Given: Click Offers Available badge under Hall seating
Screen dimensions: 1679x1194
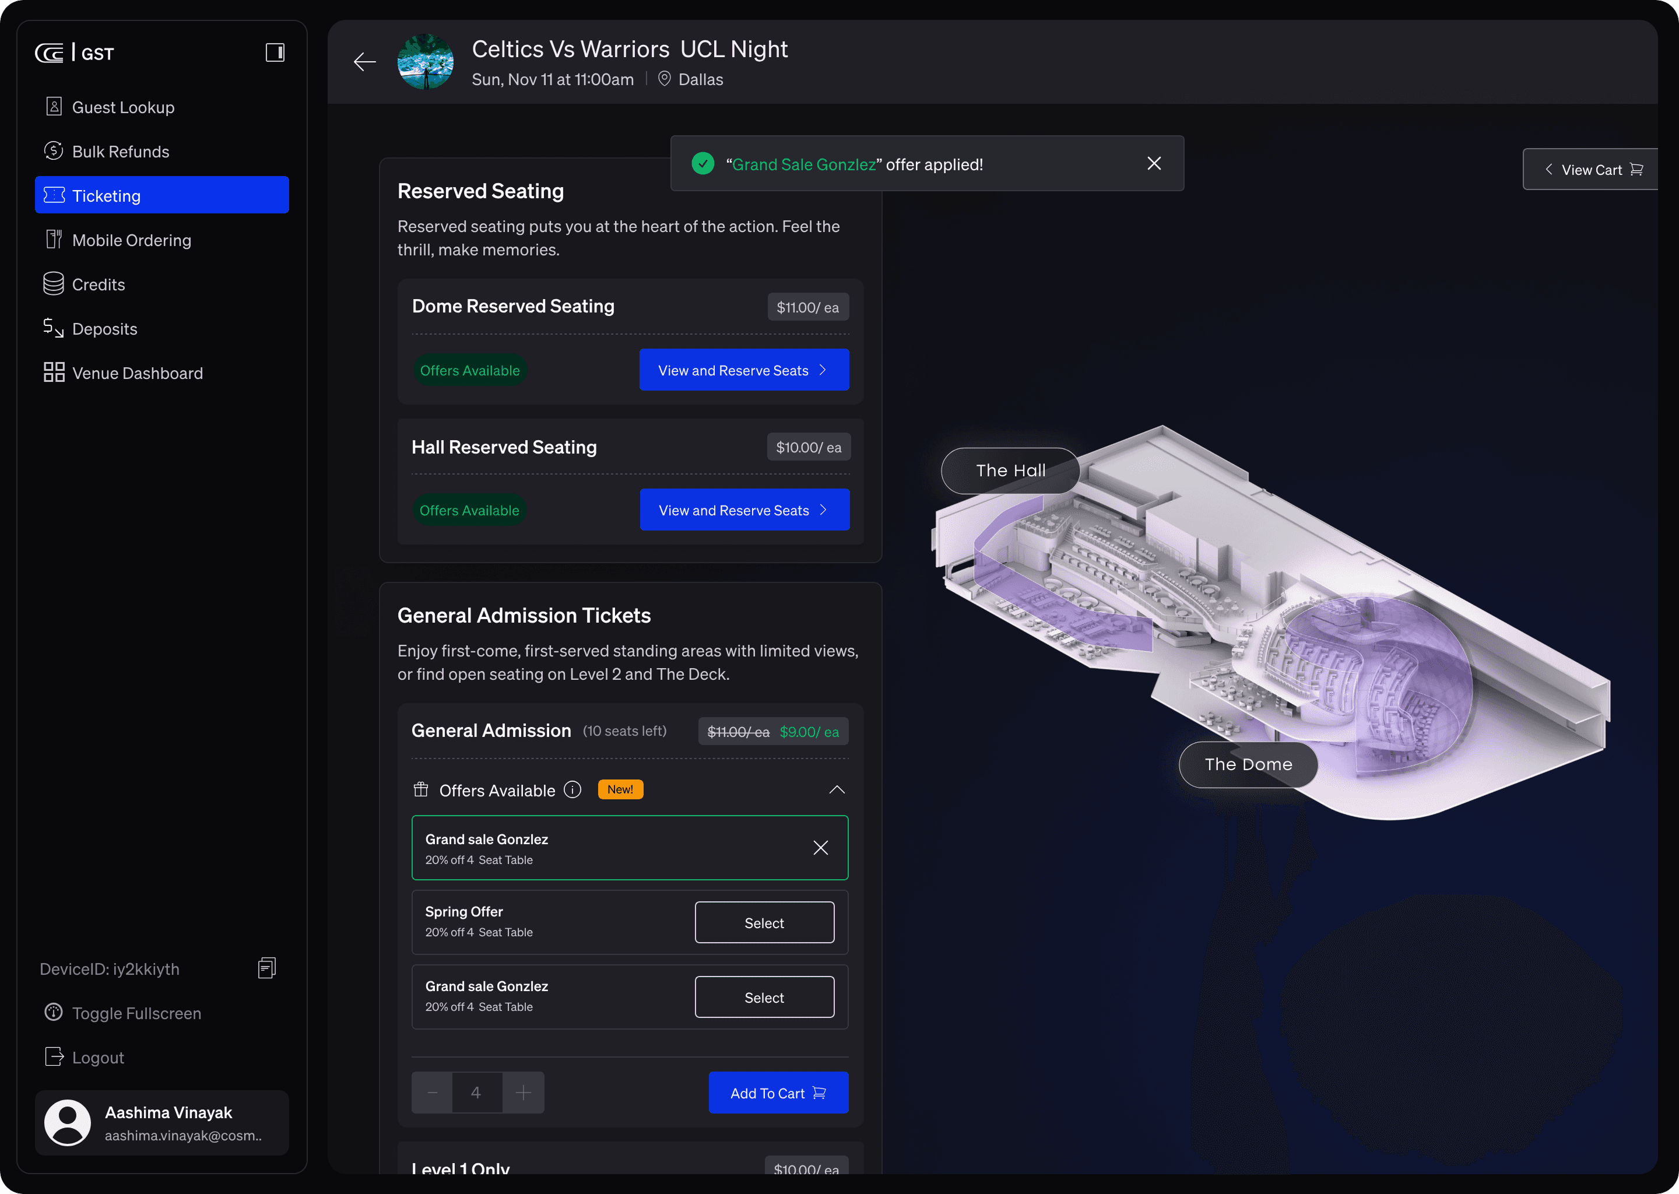Looking at the screenshot, I should tap(469, 510).
